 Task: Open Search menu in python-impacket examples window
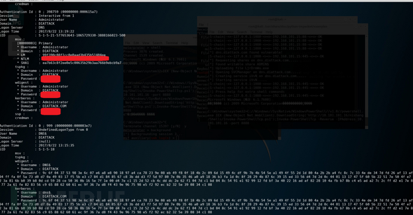242,32
